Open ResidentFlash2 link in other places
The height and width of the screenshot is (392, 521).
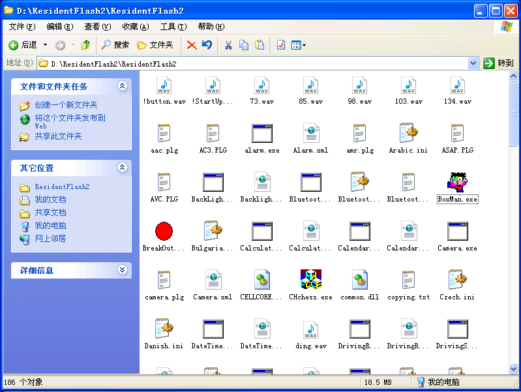pyautogui.click(x=62, y=187)
